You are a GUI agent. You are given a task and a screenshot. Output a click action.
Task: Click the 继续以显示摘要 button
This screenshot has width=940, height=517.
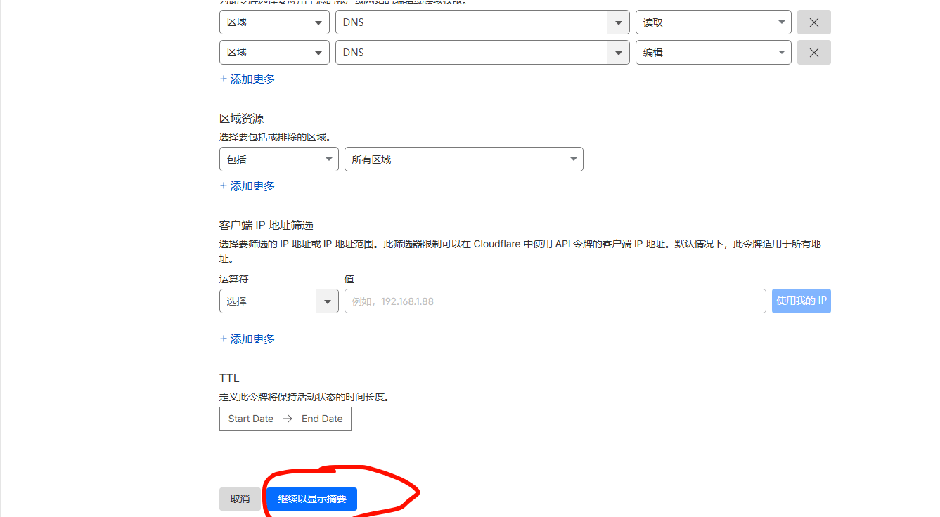point(311,499)
